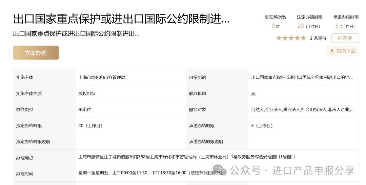This screenshot has width=366, height=185.
Task: Click the five-star rating icons
Action: tap(291, 38)
